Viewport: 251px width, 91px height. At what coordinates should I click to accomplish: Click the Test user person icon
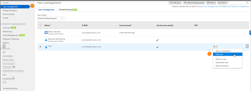(x=46, y=47)
